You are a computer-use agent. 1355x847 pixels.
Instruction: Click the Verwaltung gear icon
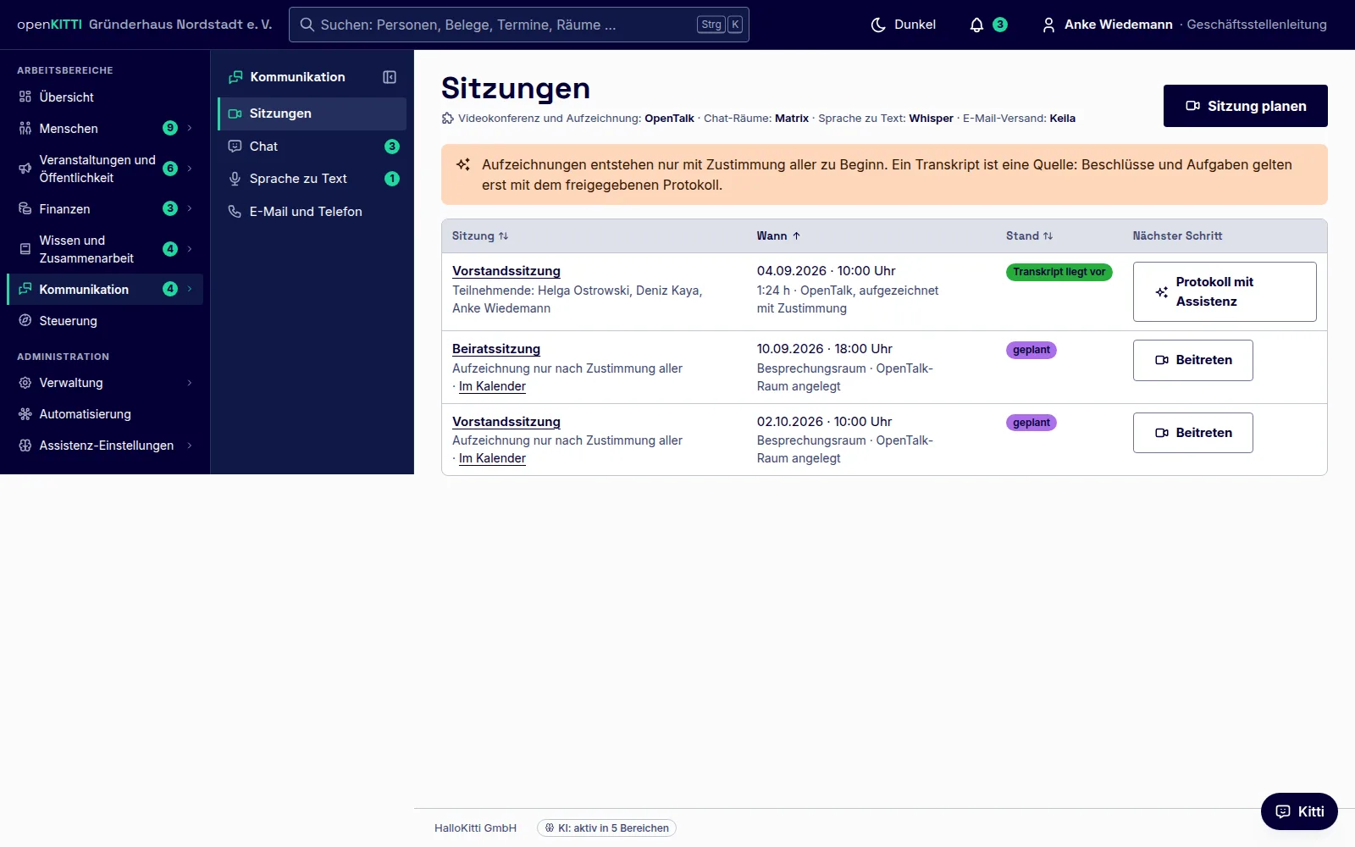[25, 383]
